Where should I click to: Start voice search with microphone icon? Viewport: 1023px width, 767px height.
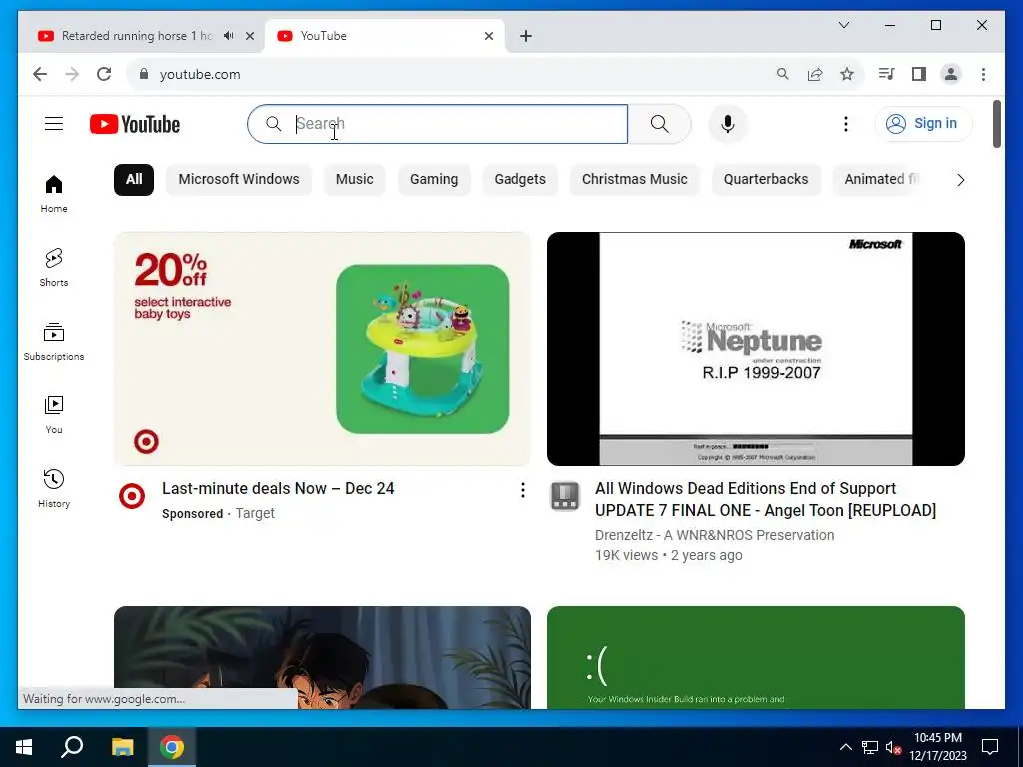(x=728, y=124)
